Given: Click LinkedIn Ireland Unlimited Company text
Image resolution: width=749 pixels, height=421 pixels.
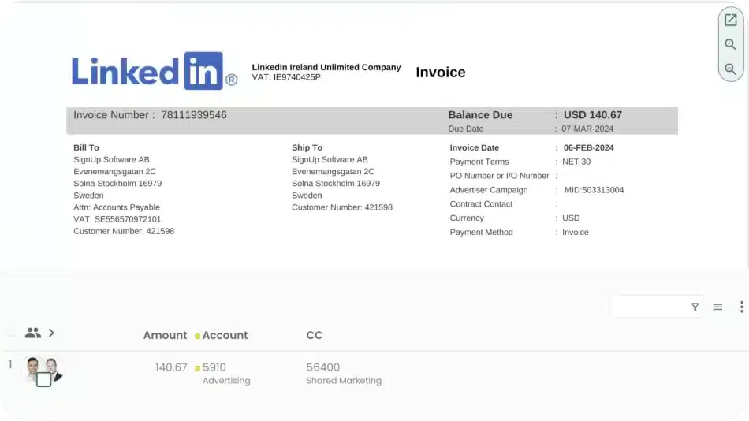Looking at the screenshot, I should [x=326, y=67].
